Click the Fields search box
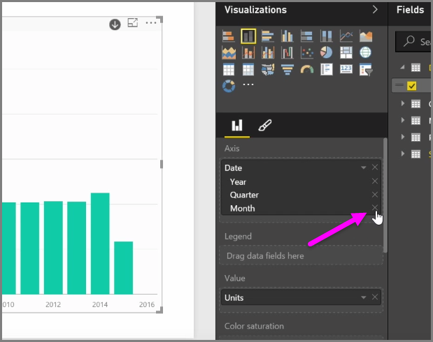433x342 pixels. click(x=413, y=42)
